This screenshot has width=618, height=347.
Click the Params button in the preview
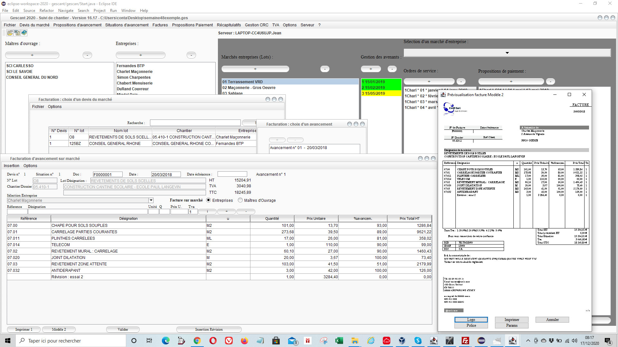(x=512, y=325)
